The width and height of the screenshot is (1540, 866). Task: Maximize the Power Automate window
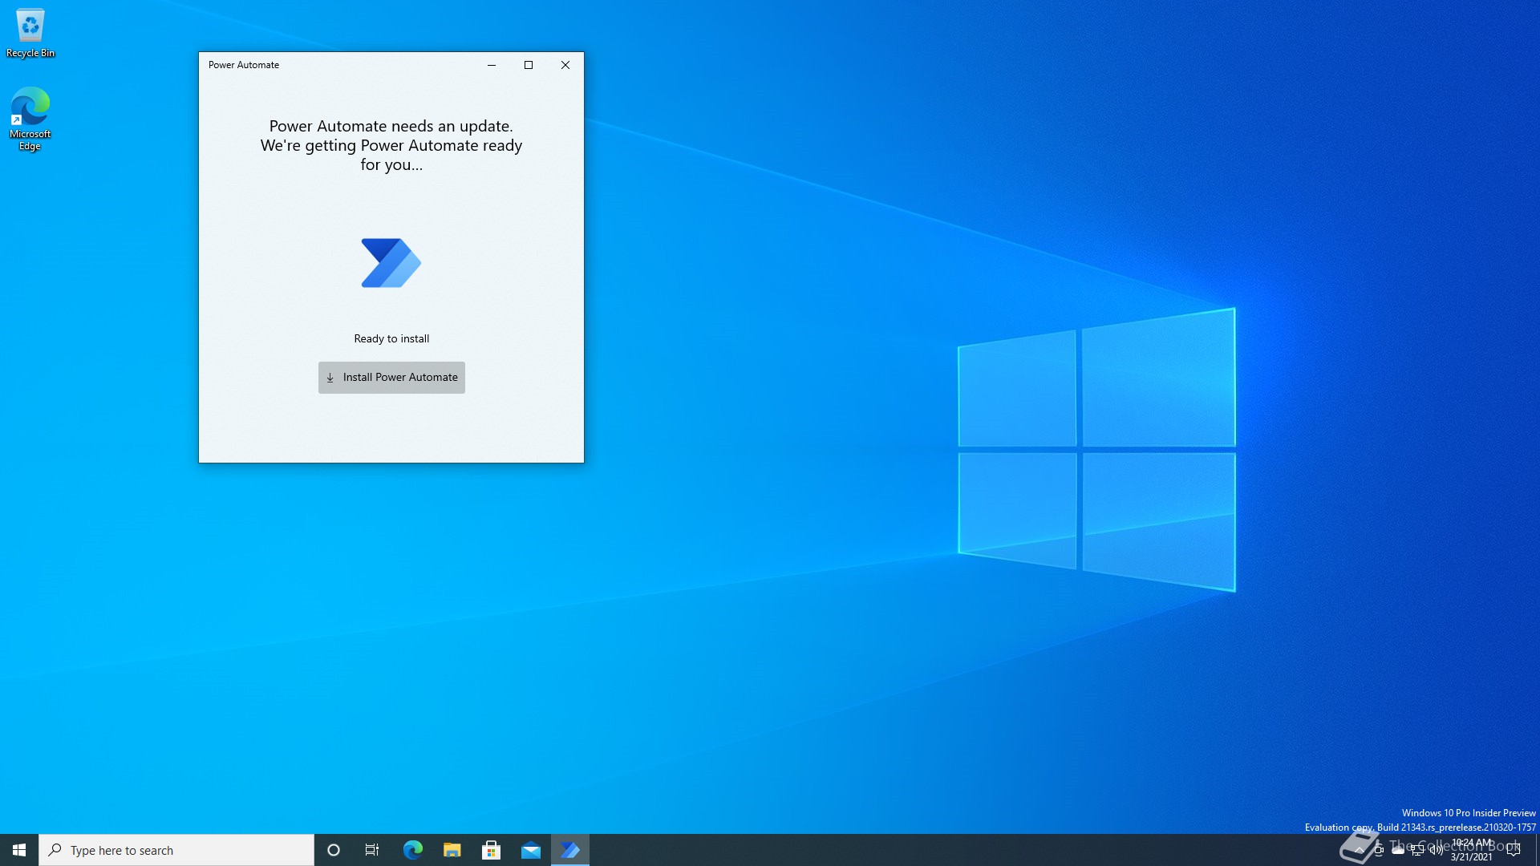[529, 65]
